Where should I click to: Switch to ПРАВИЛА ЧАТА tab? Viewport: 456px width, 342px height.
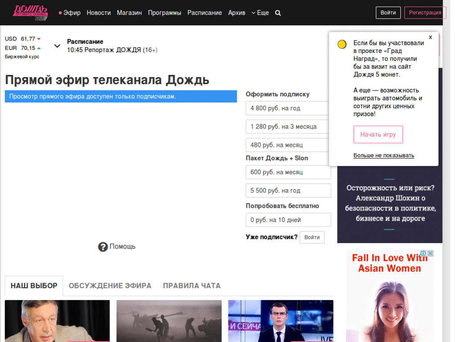point(191,285)
